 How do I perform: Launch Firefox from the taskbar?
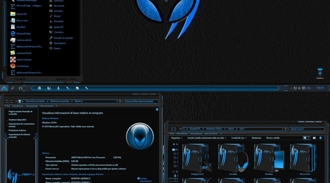point(49,88)
